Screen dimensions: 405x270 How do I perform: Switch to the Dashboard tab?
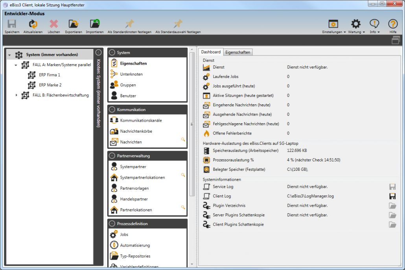point(211,52)
